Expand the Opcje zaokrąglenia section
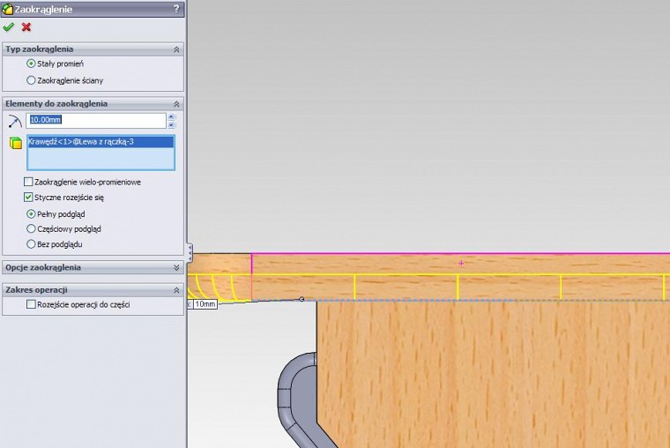Viewport: 670px width, 448px height. point(176,267)
